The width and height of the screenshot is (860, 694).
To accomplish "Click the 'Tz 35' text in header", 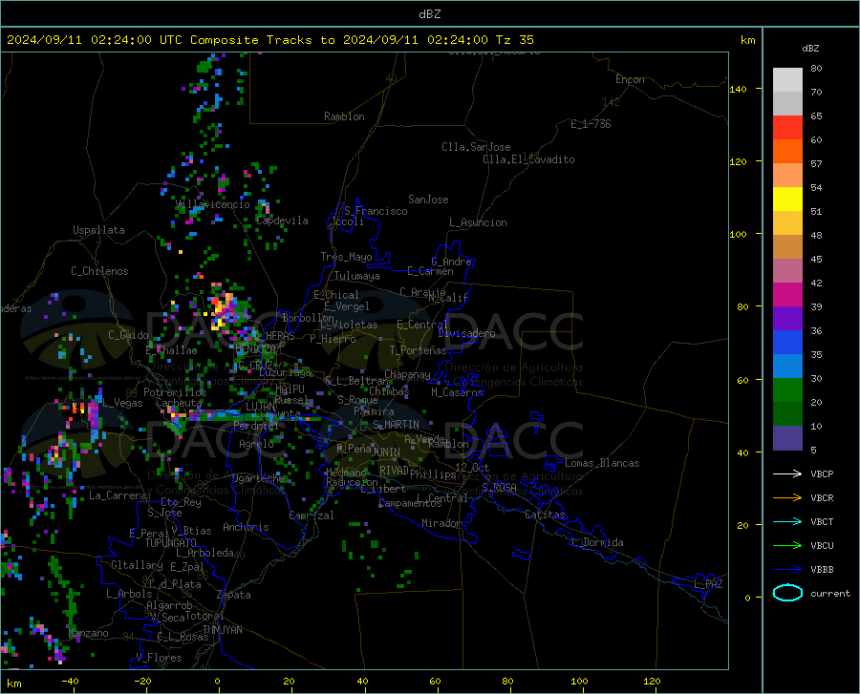I will [x=515, y=40].
